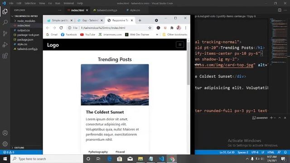Open editor more actions ellipsis
The image size is (290, 163).
(x=285, y=10)
